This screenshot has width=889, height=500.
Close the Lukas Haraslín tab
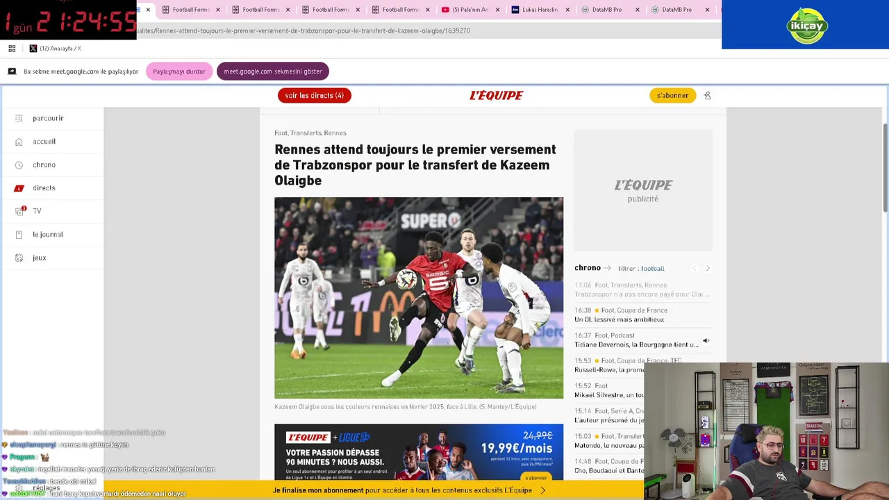567,10
